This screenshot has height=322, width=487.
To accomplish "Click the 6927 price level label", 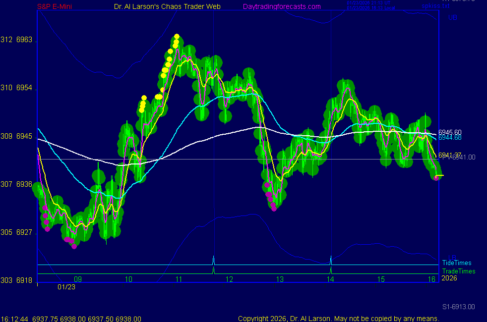I will pos(24,232).
